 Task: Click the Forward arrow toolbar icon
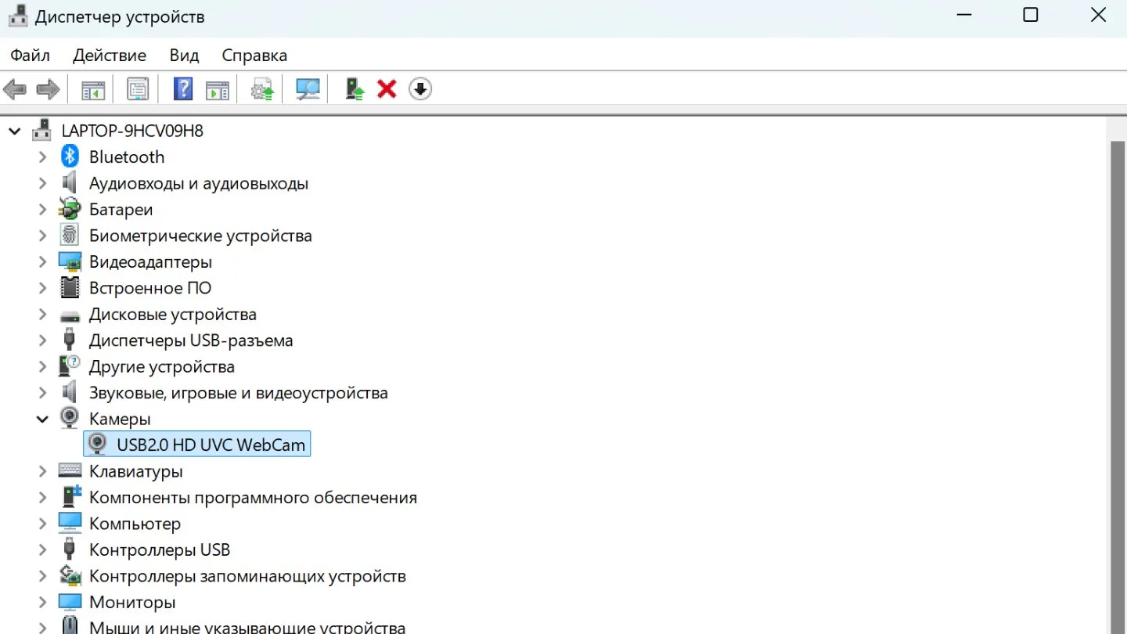[x=49, y=89]
